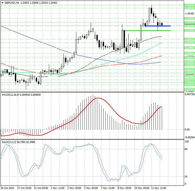Click the 1.25050 price level label

click(189, 31)
